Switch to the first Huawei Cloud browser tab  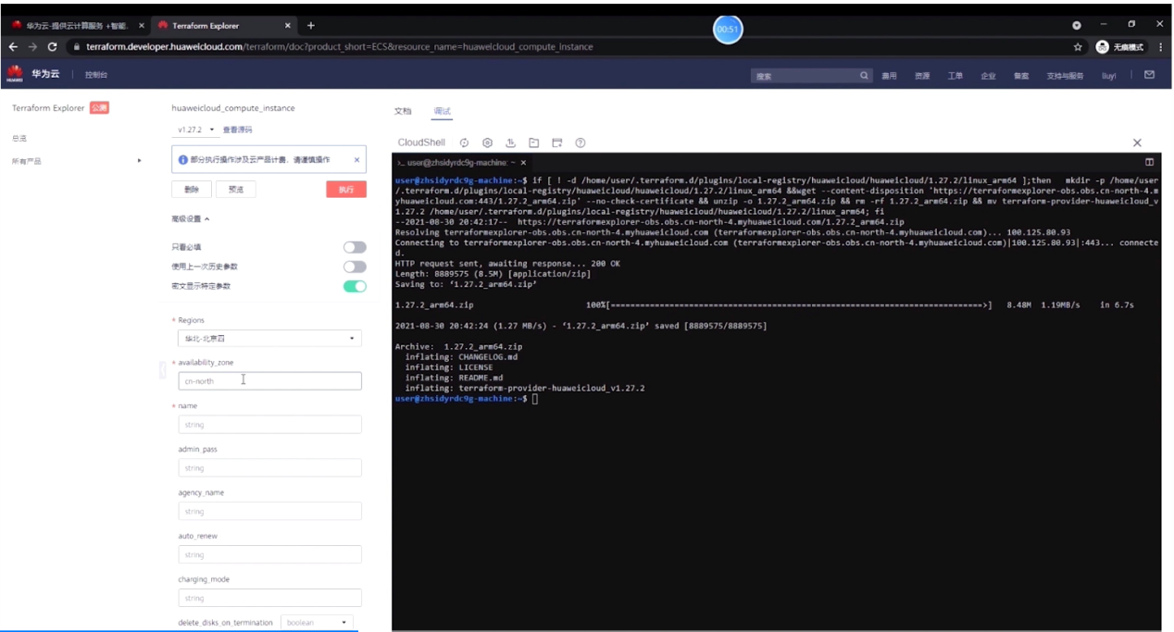(x=77, y=25)
